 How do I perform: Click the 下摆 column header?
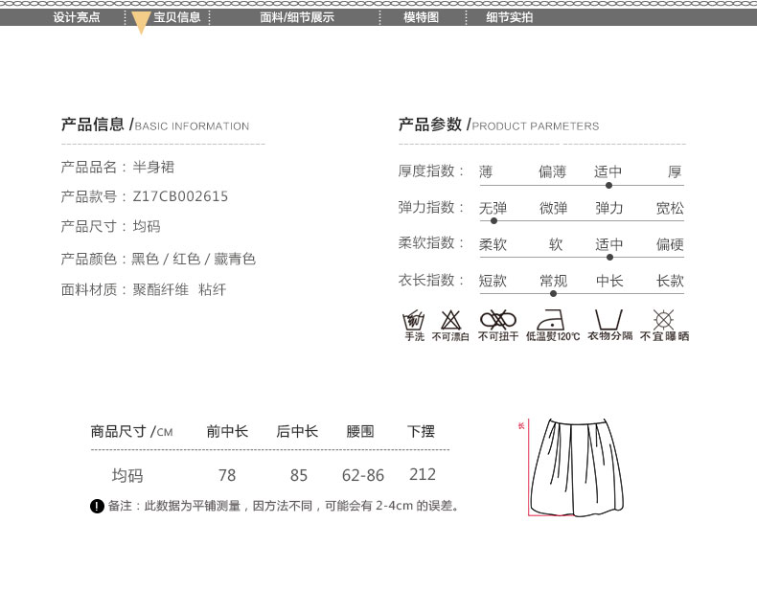click(x=421, y=431)
